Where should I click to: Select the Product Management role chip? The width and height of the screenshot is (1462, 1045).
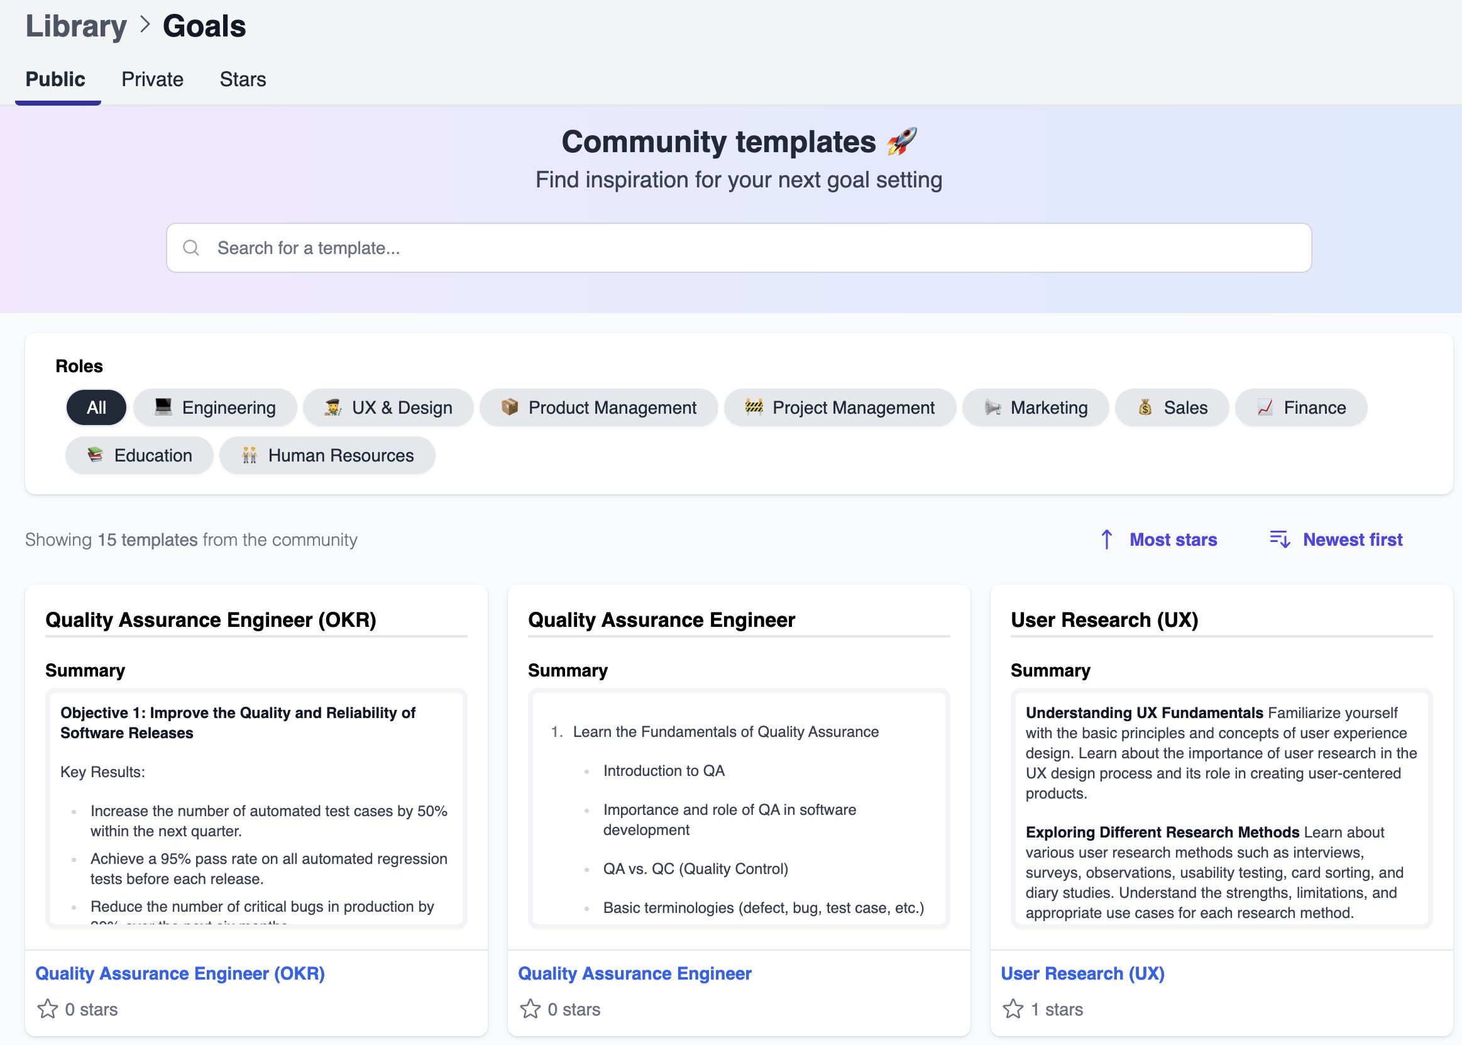point(599,407)
